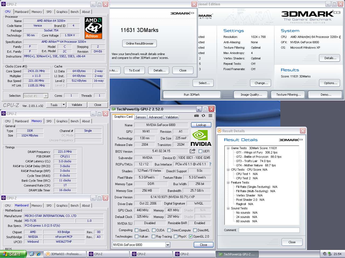345x258 pixels.
Task: Launch Internet Explorer from quick launch
Action: tap(38, 254)
